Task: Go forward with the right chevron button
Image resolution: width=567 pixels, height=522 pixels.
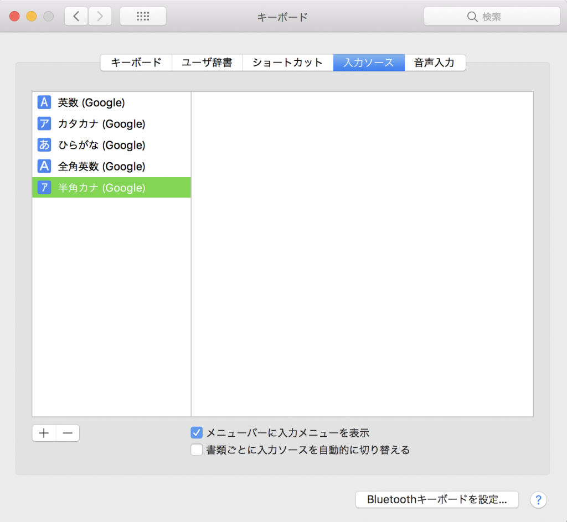Action: [x=100, y=17]
